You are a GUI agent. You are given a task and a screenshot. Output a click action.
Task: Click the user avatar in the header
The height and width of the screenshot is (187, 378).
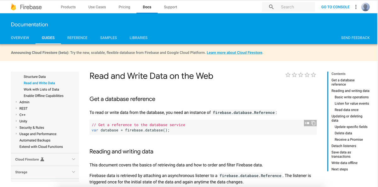pos(365,7)
